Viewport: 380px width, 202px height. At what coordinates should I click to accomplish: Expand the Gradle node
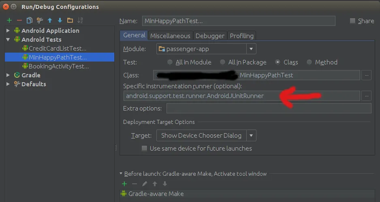(8, 75)
